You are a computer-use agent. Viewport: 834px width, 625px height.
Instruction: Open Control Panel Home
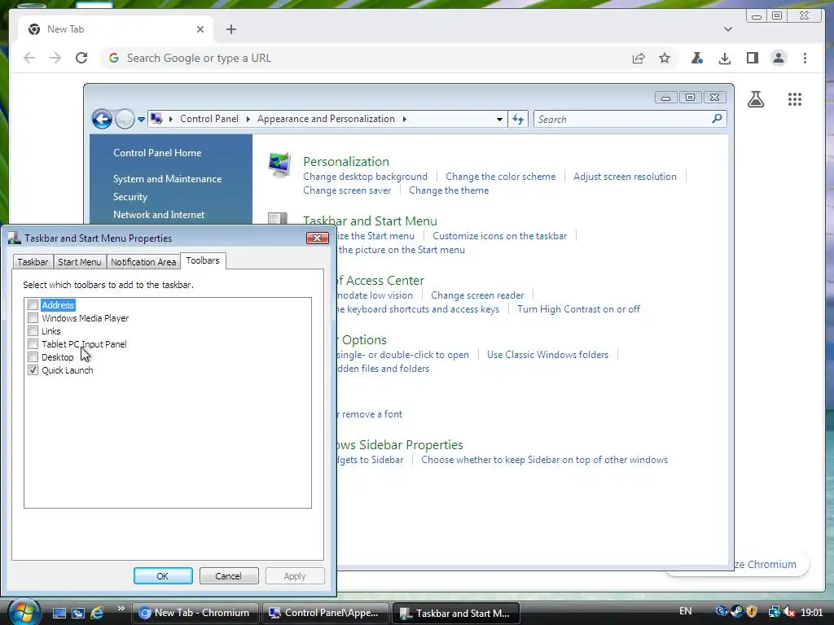click(x=157, y=153)
